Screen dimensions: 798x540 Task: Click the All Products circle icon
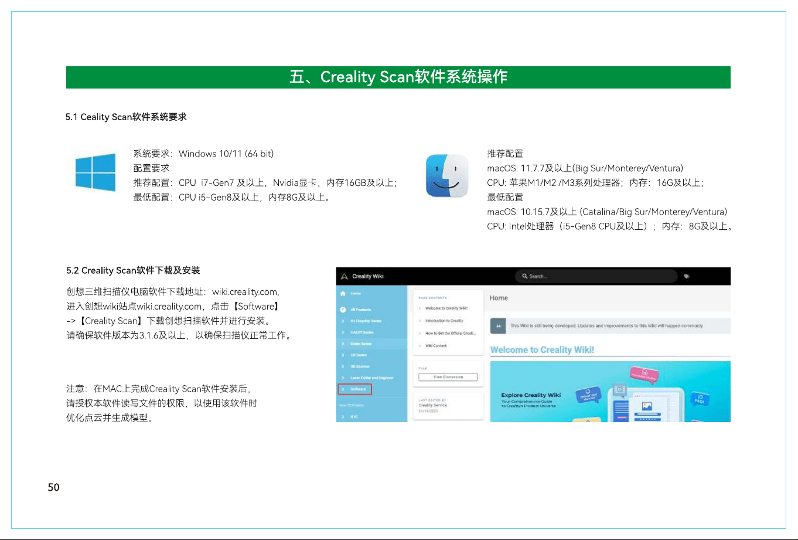343,309
